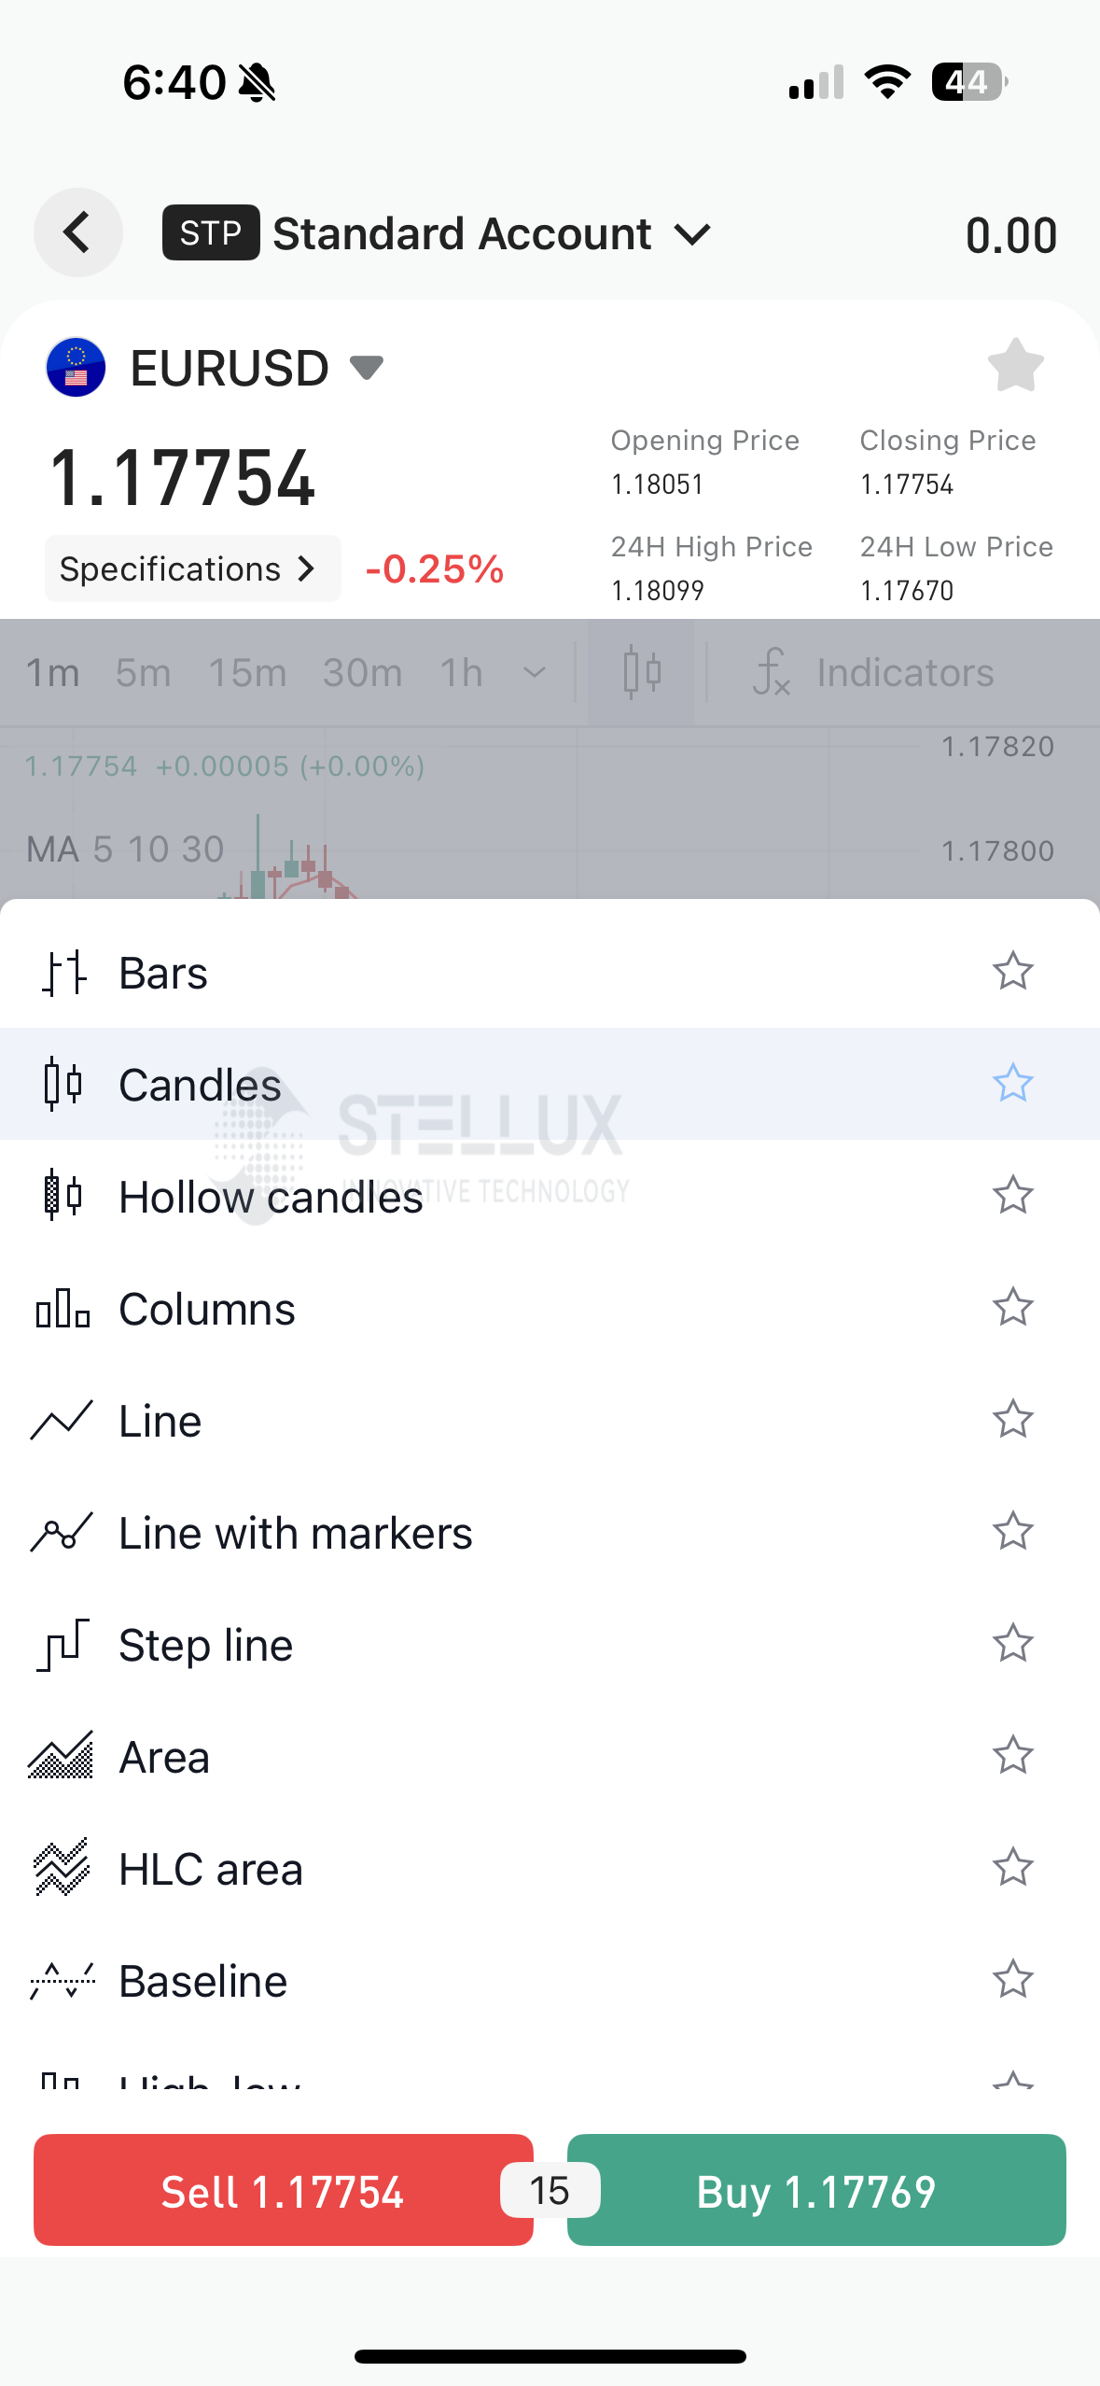Expand more timeframe options chevron

click(x=535, y=672)
